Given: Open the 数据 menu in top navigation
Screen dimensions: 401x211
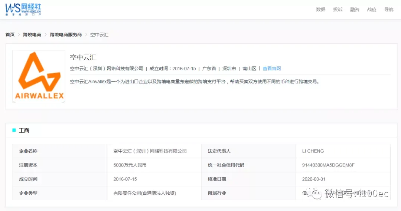Looking at the screenshot, I should pos(320,9).
